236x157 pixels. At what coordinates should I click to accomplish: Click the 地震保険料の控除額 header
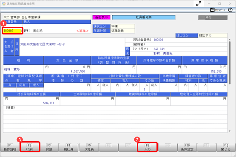tap(143, 94)
